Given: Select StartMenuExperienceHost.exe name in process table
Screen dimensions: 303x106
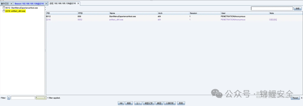Looking at the screenshot, I should (123, 17).
